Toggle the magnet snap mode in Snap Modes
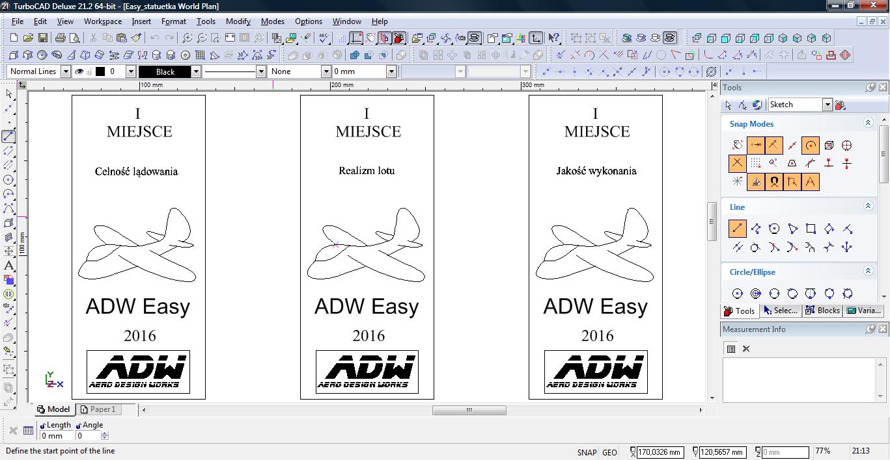890x460 pixels. [x=773, y=182]
